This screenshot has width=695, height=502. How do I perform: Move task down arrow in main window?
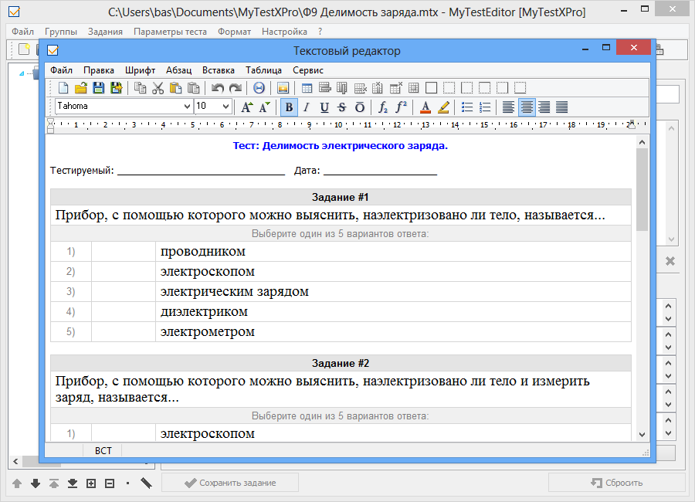click(x=36, y=483)
